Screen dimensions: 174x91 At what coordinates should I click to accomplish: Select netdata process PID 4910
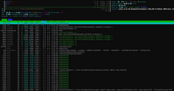tap(87, 32)
